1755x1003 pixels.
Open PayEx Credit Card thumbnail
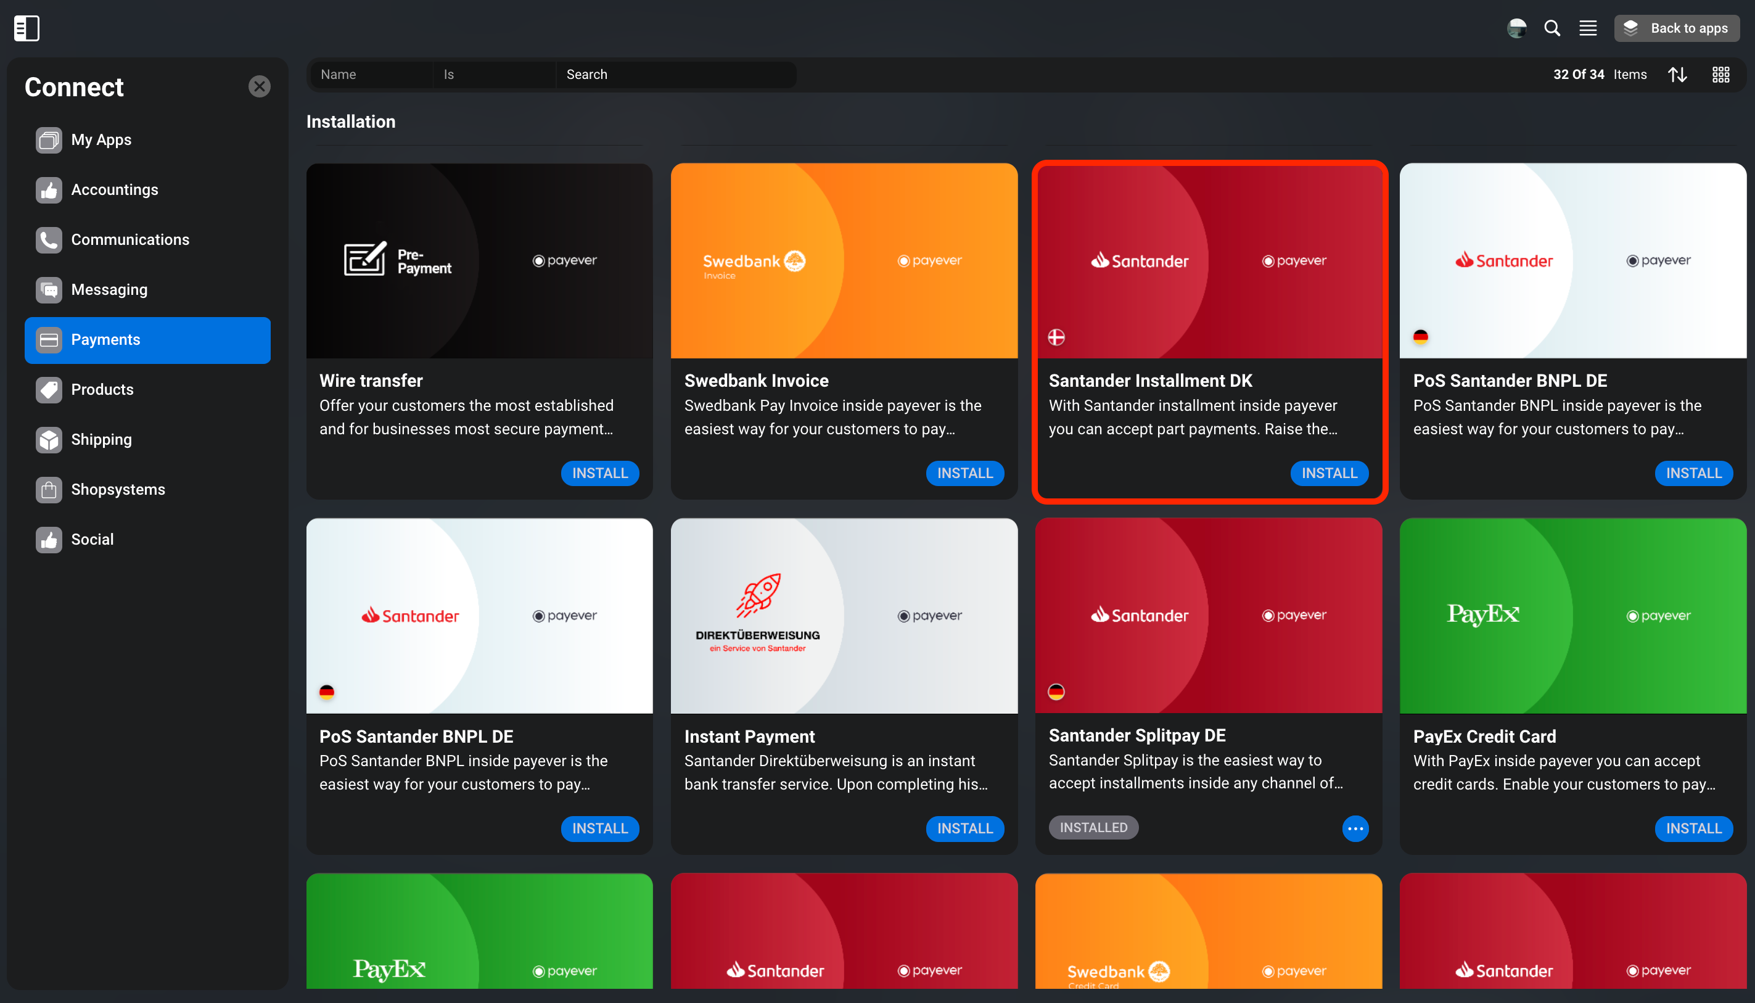pyautogui.click(x=1572, y=615)
